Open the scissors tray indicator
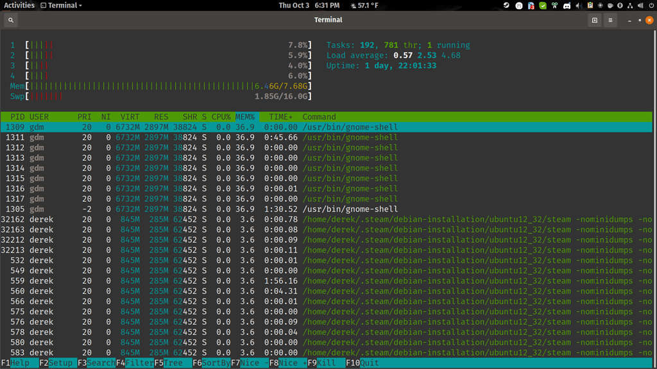Viewport: 657px width, 369px height. pos(555,5)
